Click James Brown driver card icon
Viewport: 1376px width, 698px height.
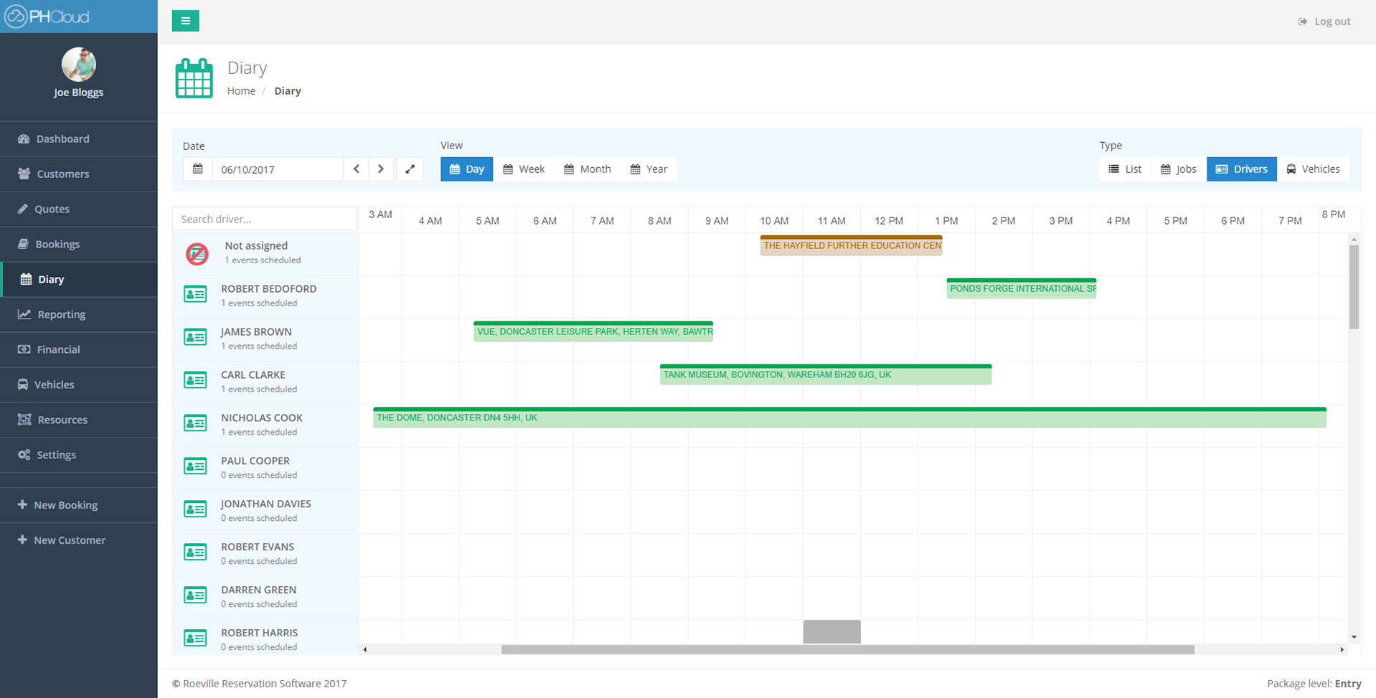pyautogui.click(x=195, y=337)
